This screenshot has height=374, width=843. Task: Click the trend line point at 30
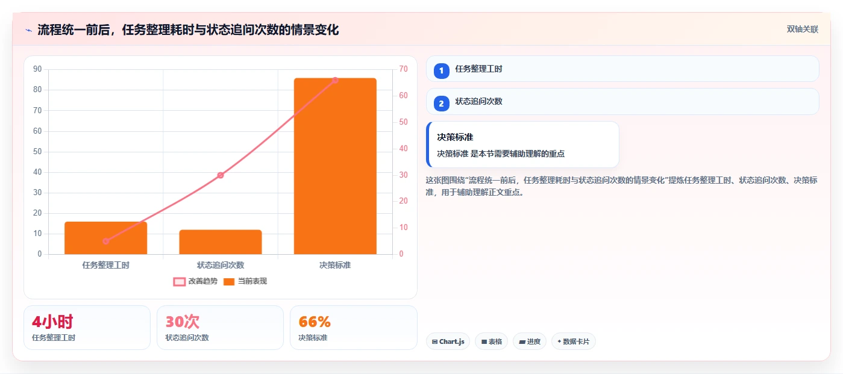coord(221,175)
